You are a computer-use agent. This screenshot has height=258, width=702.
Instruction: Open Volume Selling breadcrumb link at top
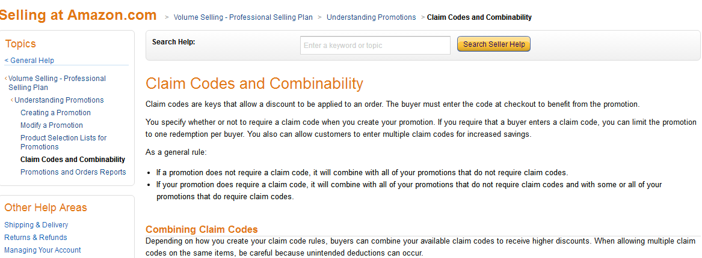pyautogui.click(x=243, y=17)
